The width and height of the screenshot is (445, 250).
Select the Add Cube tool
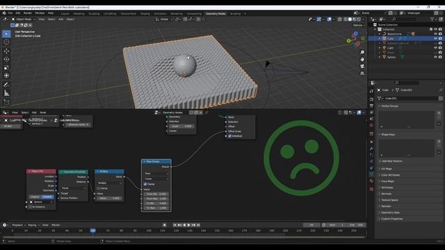pos(6,102)
